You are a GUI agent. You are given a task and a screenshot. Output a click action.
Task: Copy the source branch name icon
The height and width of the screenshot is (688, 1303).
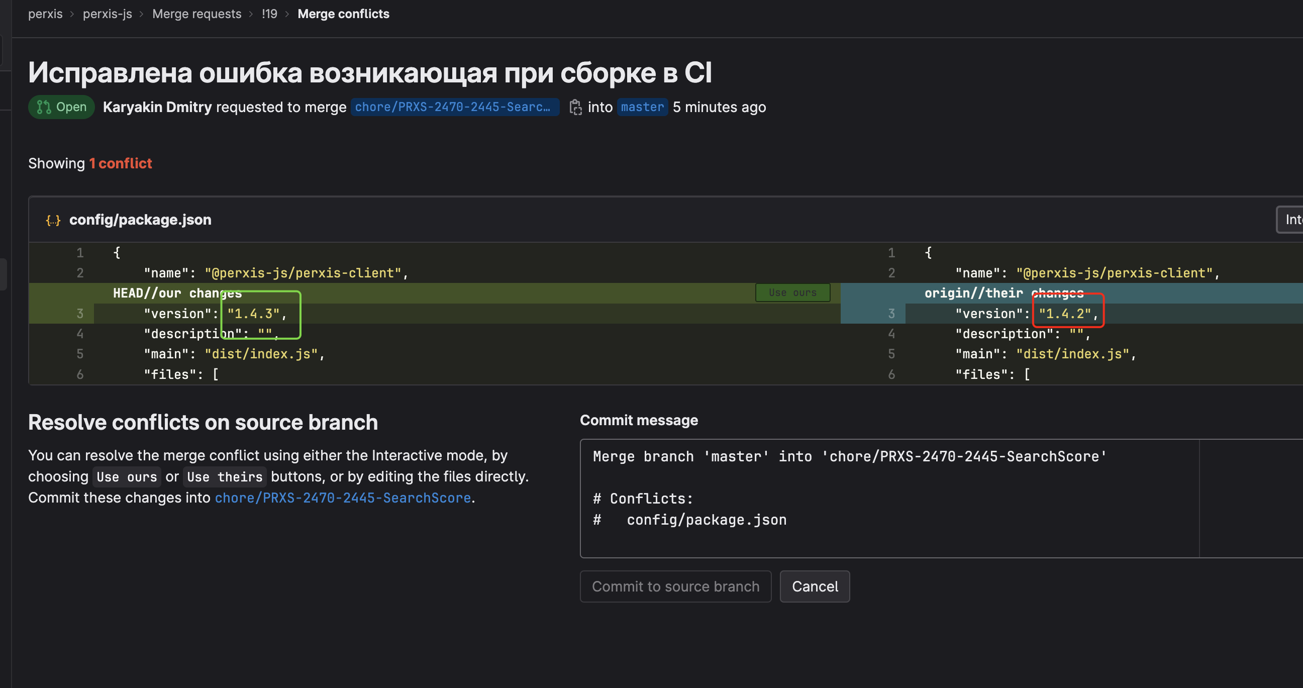pos(575,107)
